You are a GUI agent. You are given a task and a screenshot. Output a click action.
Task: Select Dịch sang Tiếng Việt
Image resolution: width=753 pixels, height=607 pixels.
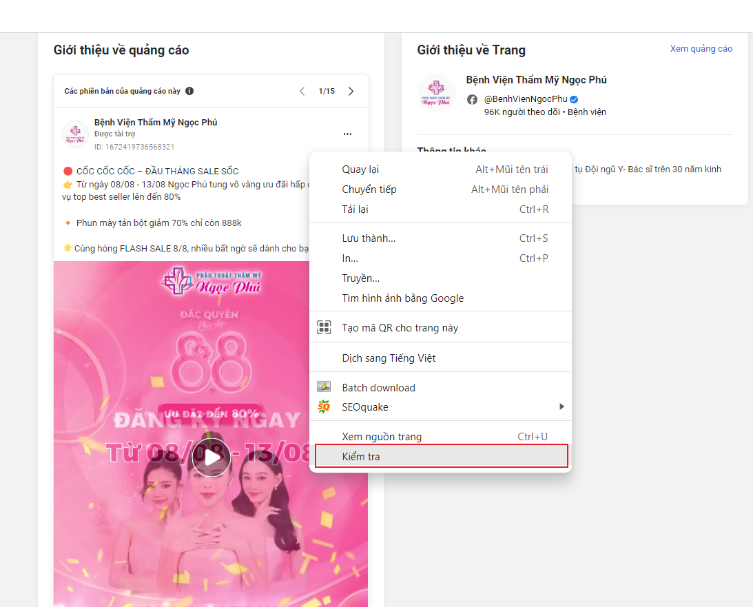click(440, 358)
